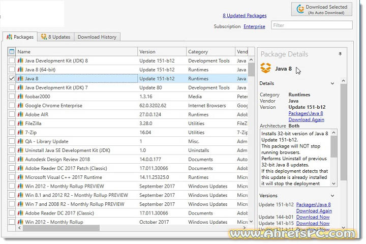The height and width of the screenshot is (244, 366).
Task: Click the package list vertical scrollbar thumb
Action: 251,70
